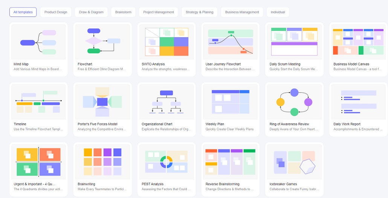The height and width of the screenshot is (198, 388).
Task: Open the Mind Map template thumbnail
Action: tap(38, 42)
